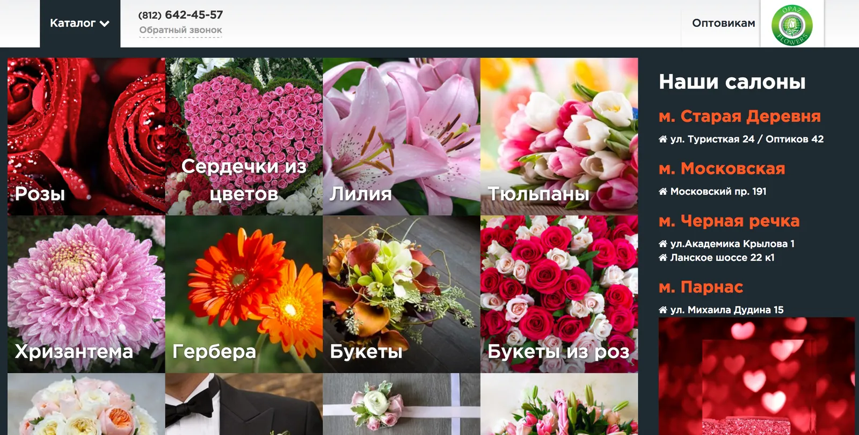The image size is (859, 435).
Task: Open the flower wrist corsage tile
Action: [x=402, y=404]
